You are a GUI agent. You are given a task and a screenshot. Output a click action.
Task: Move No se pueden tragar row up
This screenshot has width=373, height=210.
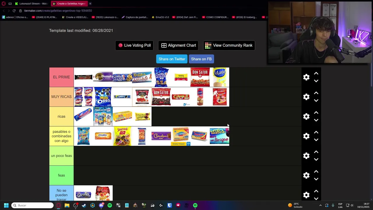pos(316,191)
